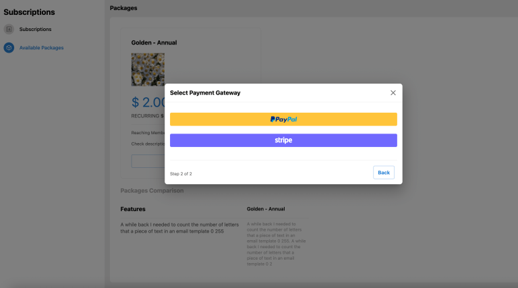Choose the Stripe payment gateway
The width and height of the screenshot is (518, 288).
click(283, 140)
